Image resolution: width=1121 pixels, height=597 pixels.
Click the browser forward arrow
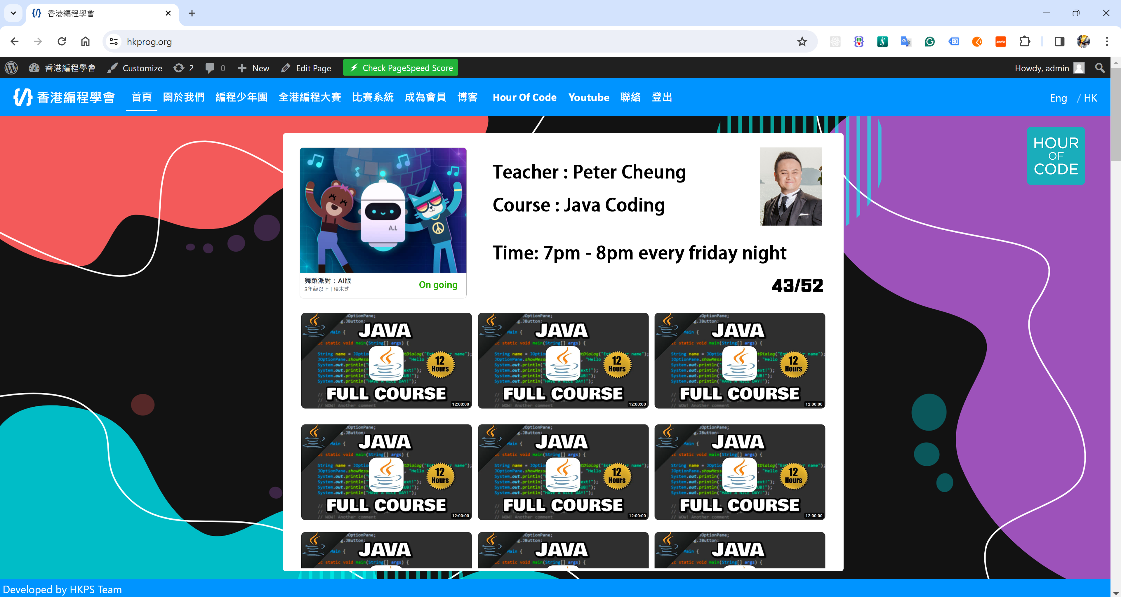coord(38,41)
